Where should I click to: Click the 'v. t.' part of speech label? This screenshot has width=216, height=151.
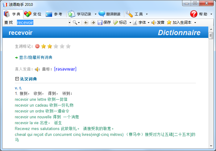coord(18,88)
